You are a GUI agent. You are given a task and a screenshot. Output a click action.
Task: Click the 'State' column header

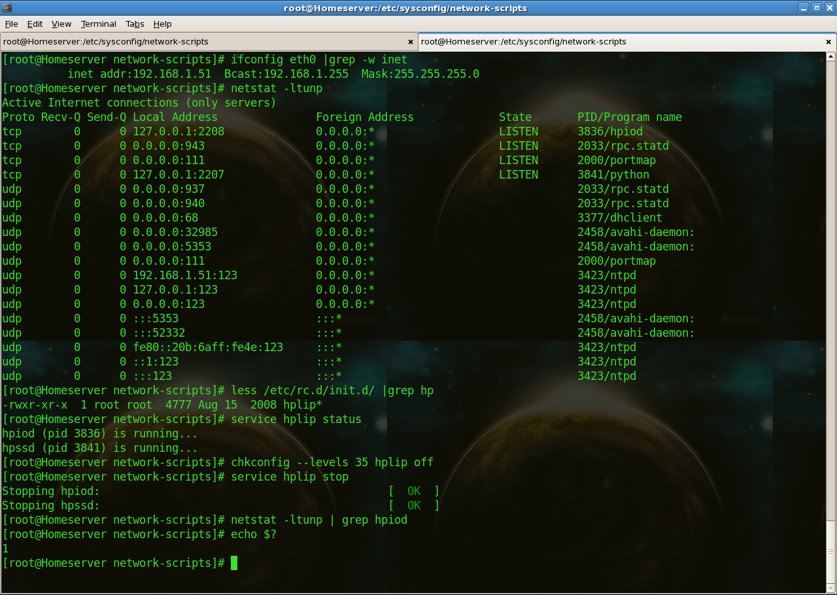click(x=515, y=117)
